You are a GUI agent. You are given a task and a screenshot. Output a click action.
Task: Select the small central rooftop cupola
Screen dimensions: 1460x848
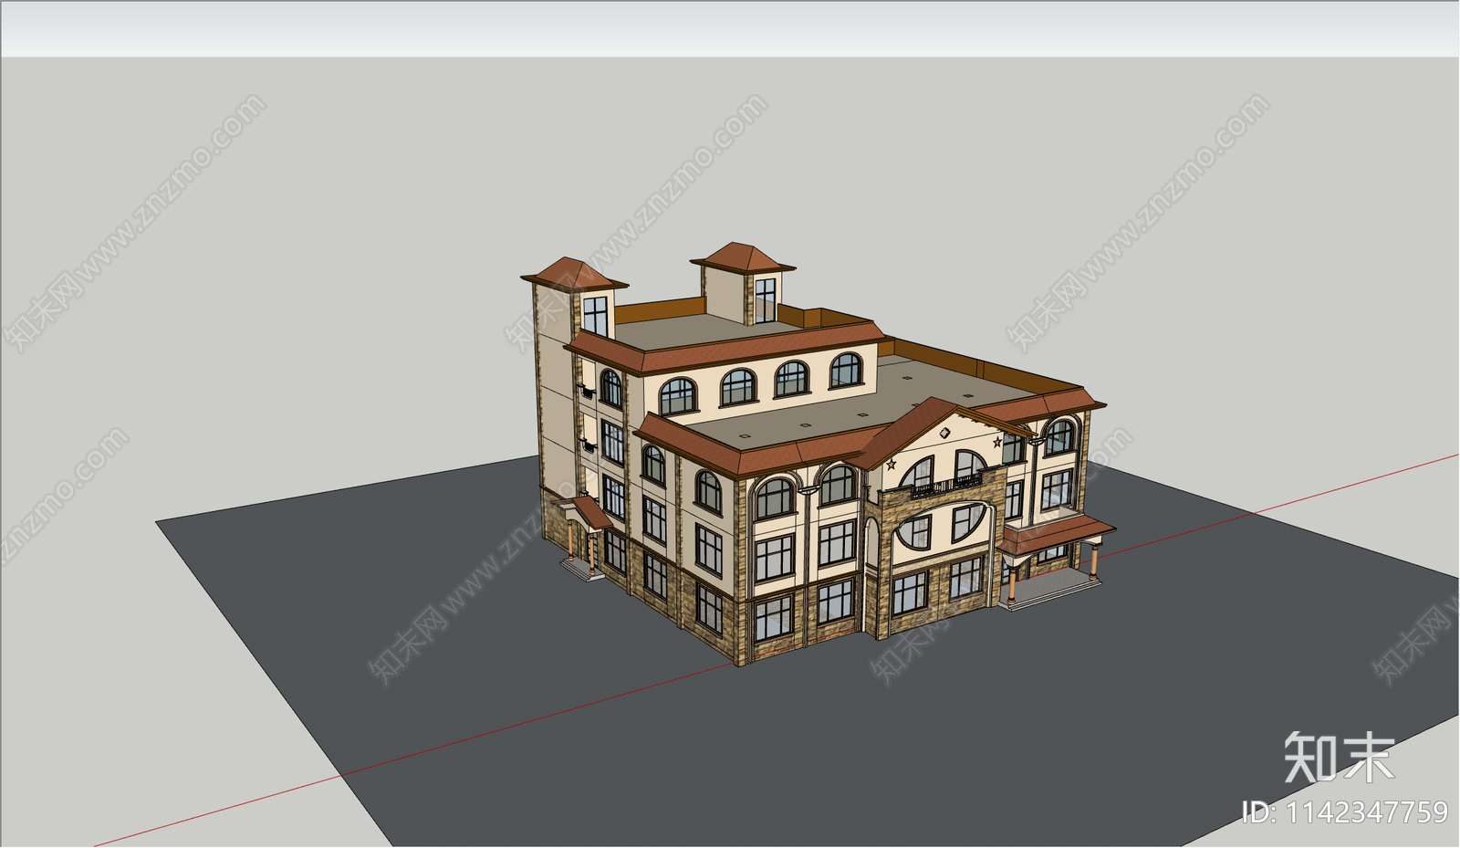(743, 283)
